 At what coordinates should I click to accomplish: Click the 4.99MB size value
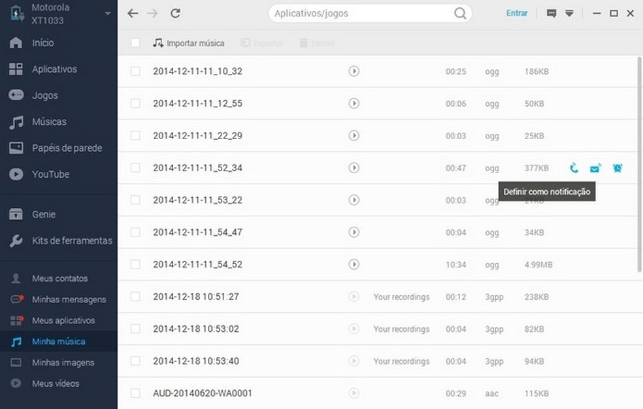538,265
